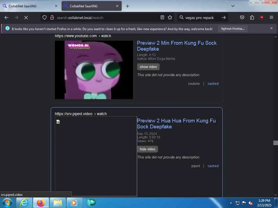
Task: Open the Extensions puzzle icon
Action: pyautogui.click(x=252, y=17)
